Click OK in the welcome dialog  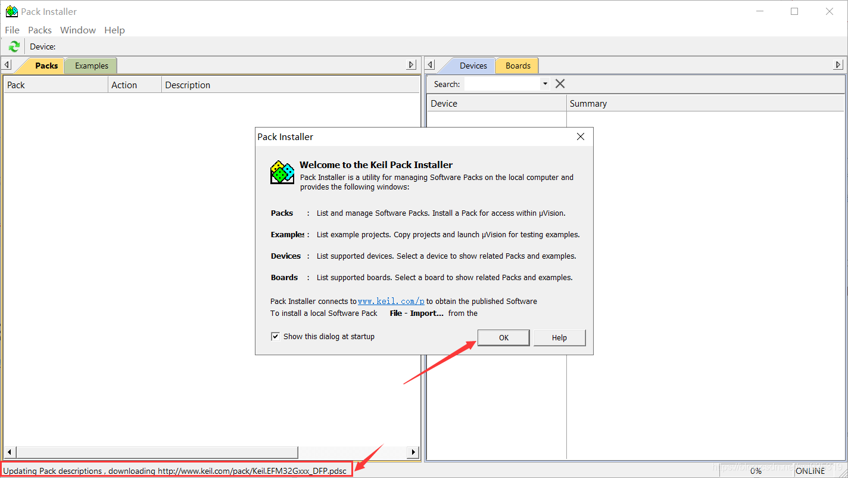(504, 337)
